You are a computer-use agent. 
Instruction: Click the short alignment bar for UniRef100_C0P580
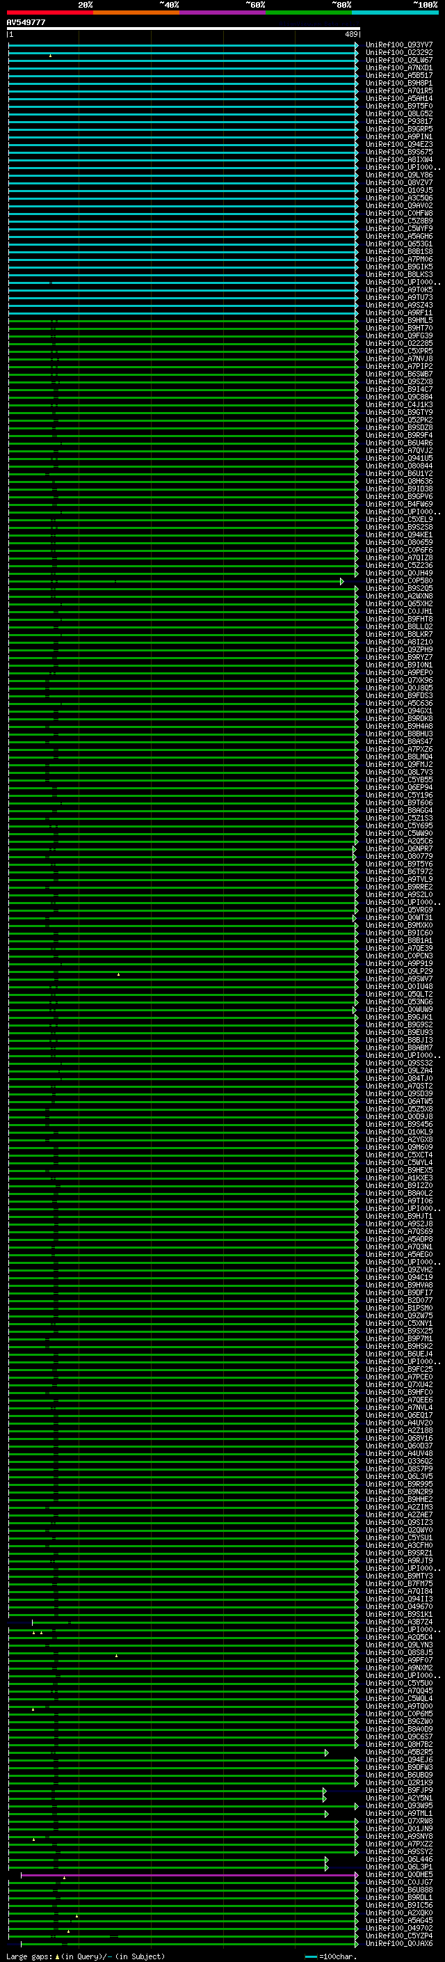(x=175, y=581)
